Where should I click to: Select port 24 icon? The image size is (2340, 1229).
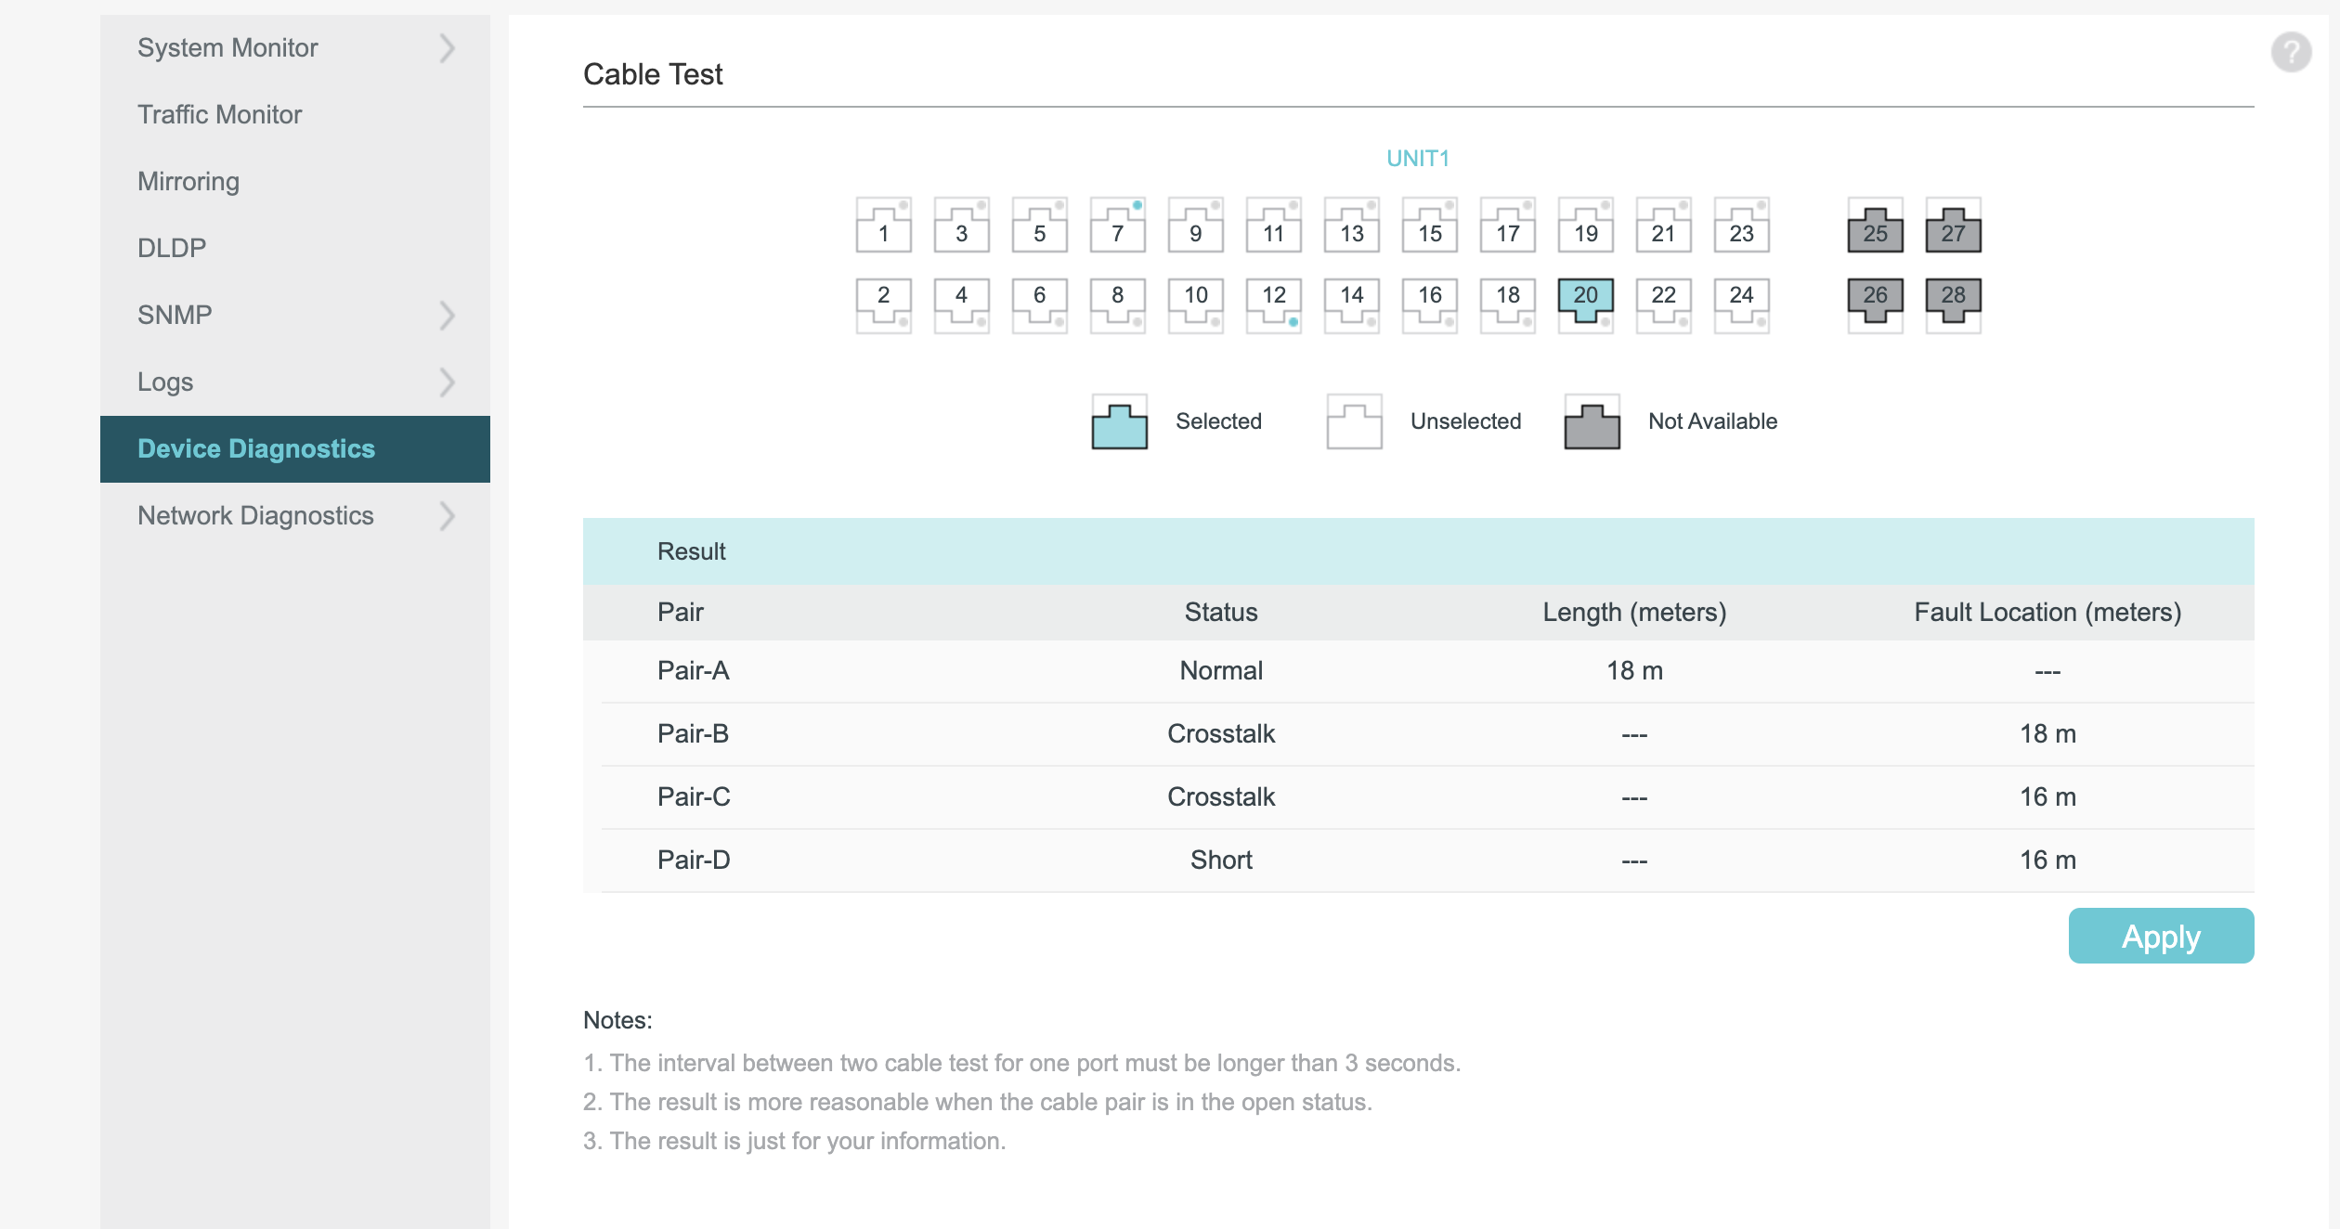pos(1741,304)
